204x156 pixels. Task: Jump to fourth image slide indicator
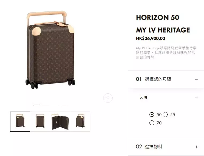coord(63,105)
